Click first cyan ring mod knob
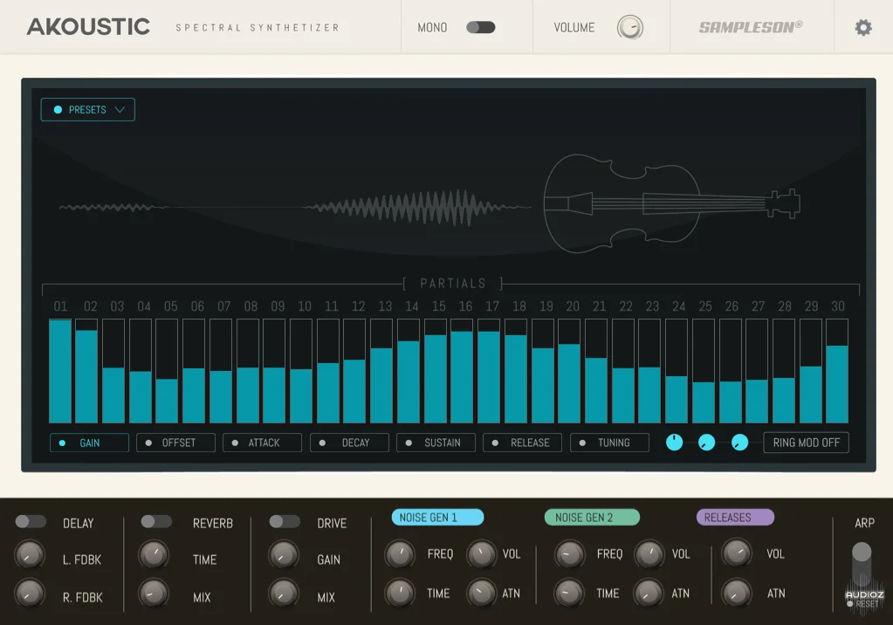This screenshot has width=893, height=625. [674, 442]
